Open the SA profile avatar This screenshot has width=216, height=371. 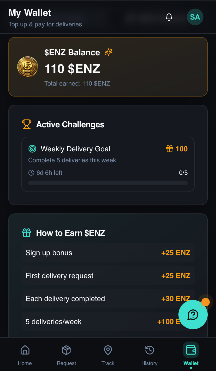point(195,17)
